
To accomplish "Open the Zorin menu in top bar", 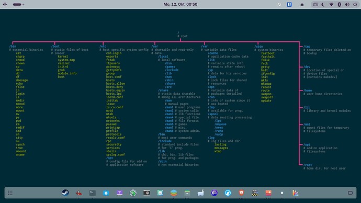I will pos(5,4).
